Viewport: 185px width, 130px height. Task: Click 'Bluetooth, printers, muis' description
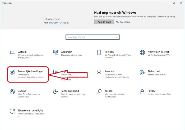(x=72, y=55)
